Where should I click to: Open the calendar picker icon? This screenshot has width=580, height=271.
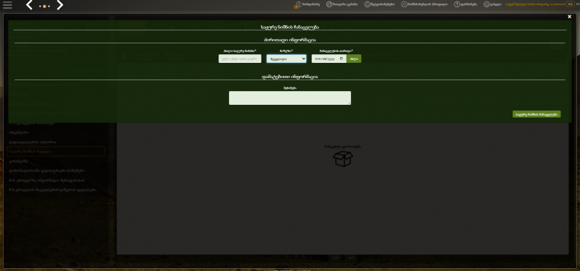point(341,59)
